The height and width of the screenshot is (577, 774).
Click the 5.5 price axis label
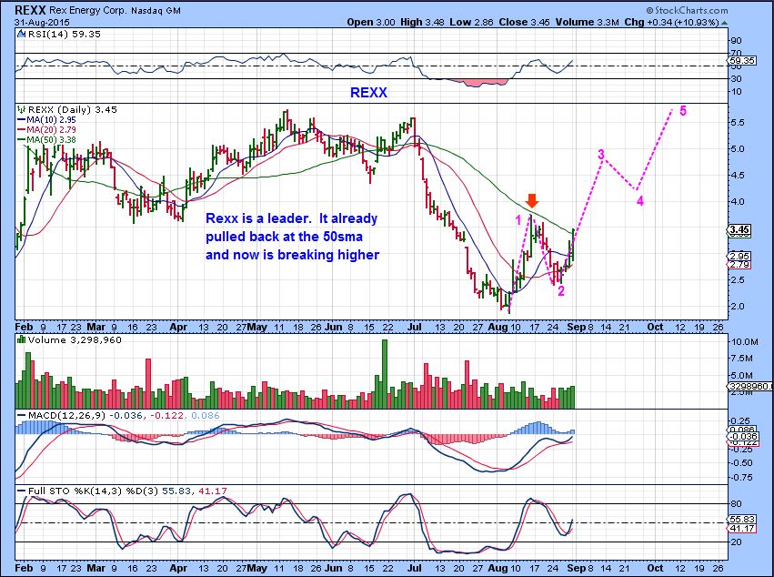(739, 123)
